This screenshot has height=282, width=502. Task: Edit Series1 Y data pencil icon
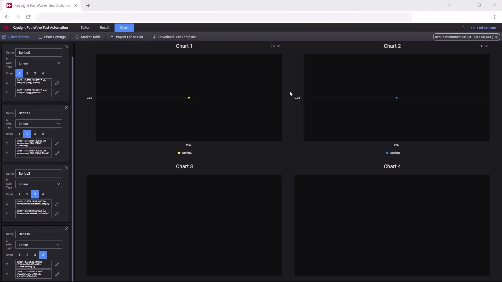[x=57, y=153]
